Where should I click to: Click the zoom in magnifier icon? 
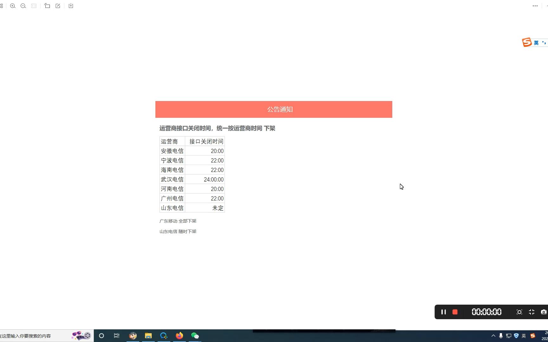[13, 6]
